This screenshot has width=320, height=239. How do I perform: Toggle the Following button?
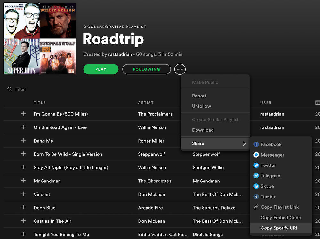point(147,69)
